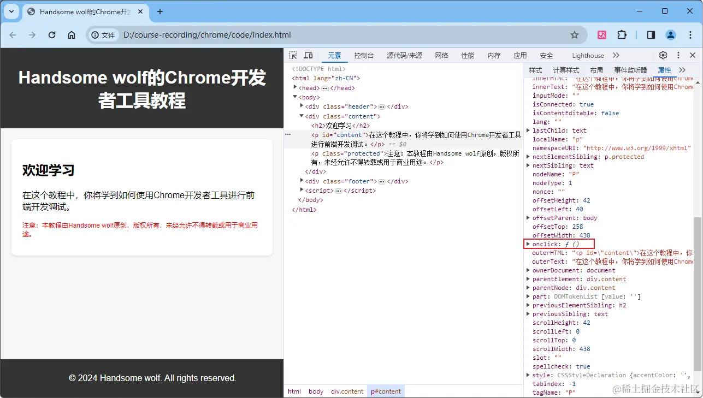
Task: Click the browser Back arrow
Action: (x=13, y=35)
